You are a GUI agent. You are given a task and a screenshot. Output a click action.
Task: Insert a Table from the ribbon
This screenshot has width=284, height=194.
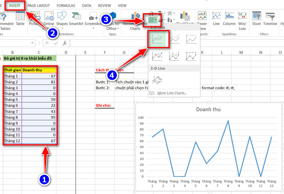point(20,19)
